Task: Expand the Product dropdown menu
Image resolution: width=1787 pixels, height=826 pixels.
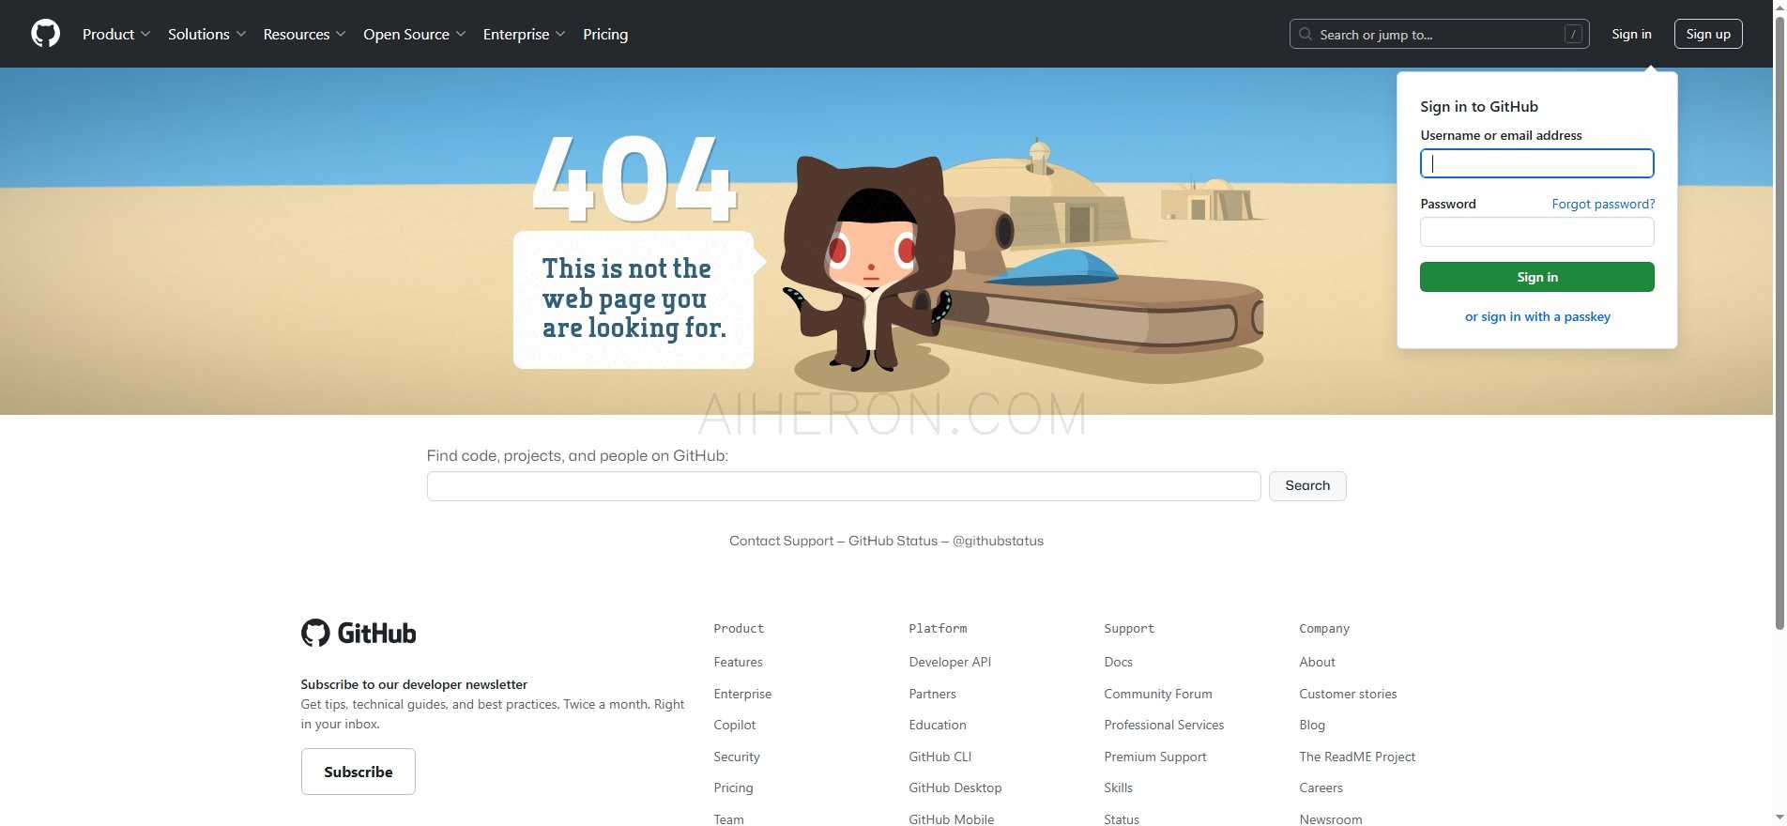Action: [x=115, y=34]
